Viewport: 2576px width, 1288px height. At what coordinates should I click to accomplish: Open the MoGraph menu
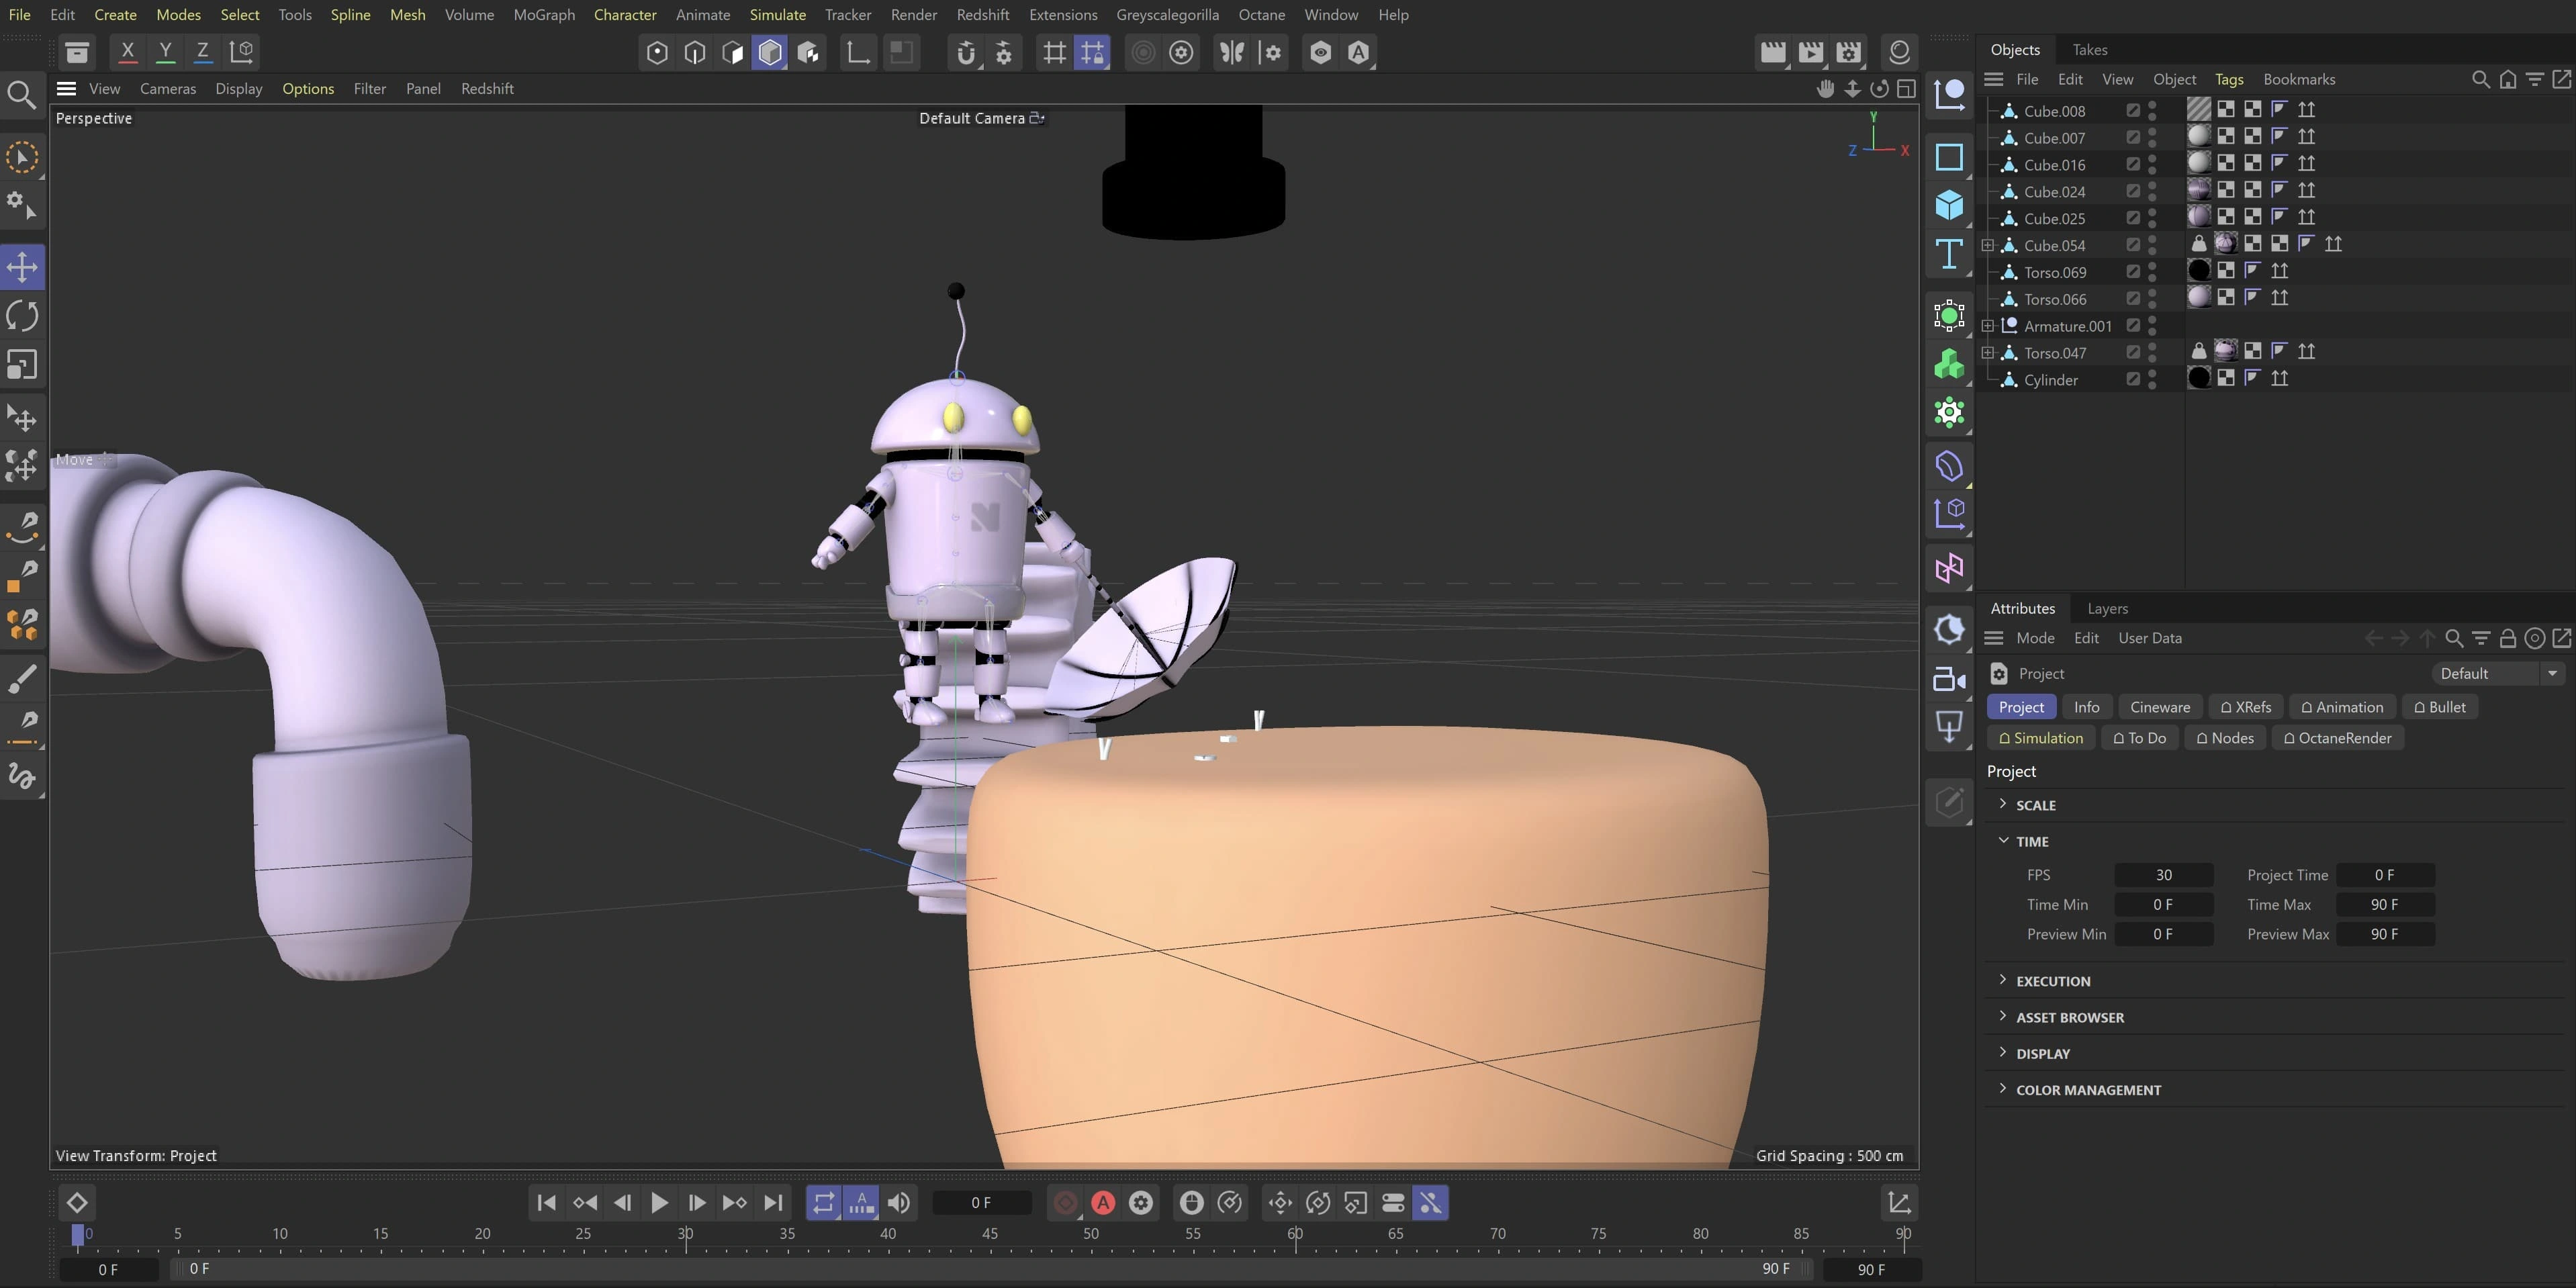[x=544, y=14]
